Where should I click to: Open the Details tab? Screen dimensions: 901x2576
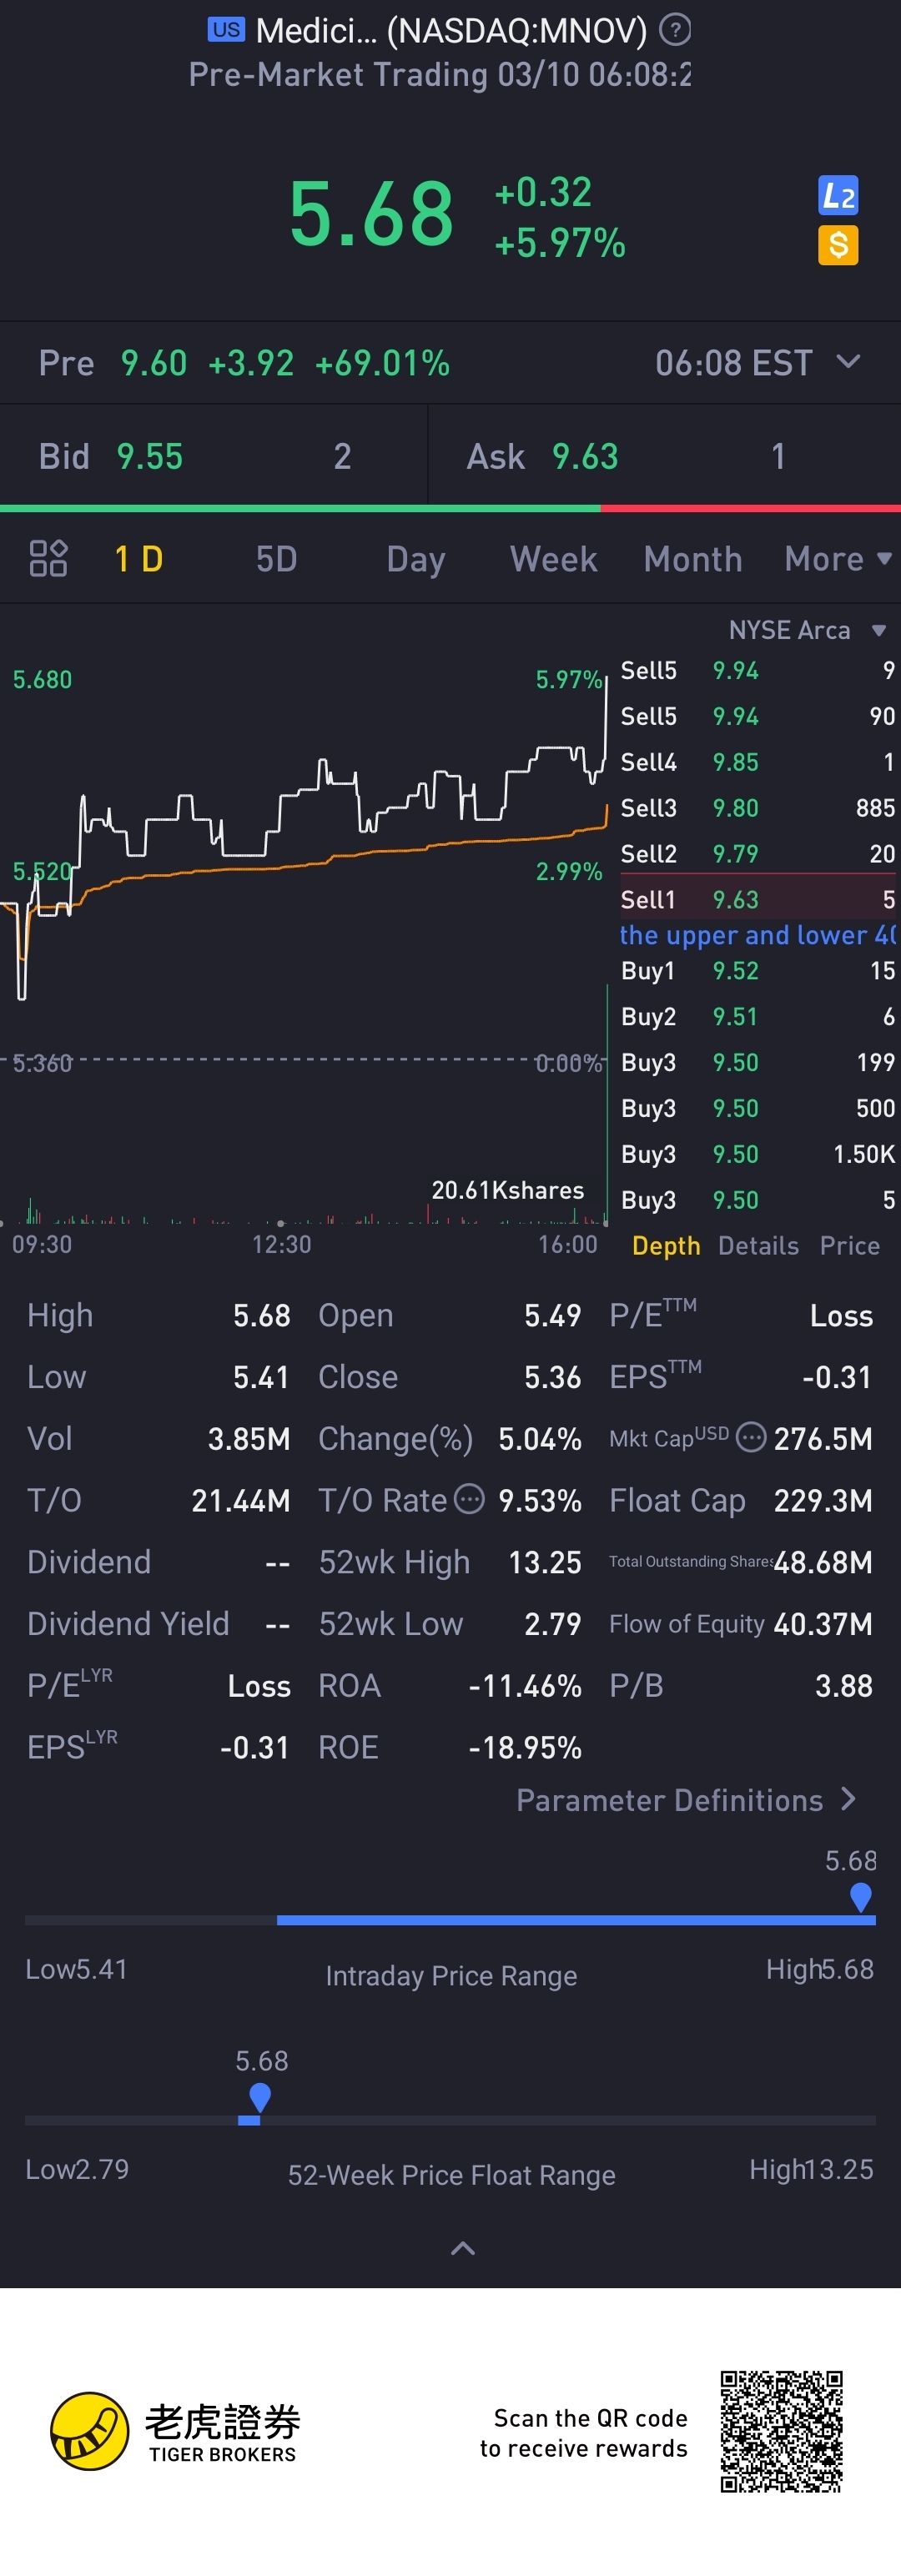[x=759, y=1246]
